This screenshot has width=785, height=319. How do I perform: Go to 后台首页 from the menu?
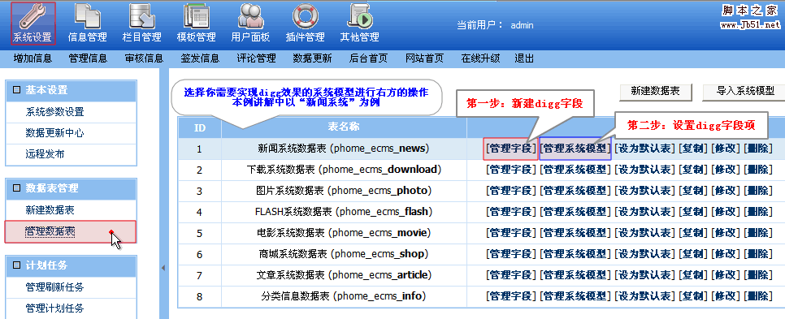[x=368, y=58]
